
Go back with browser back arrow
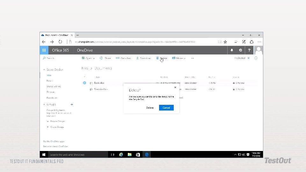pos(44,42)
